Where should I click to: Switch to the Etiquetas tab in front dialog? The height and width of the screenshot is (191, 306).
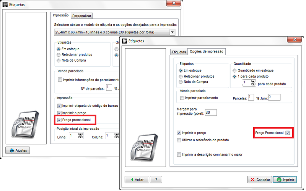tap(179, 51)
